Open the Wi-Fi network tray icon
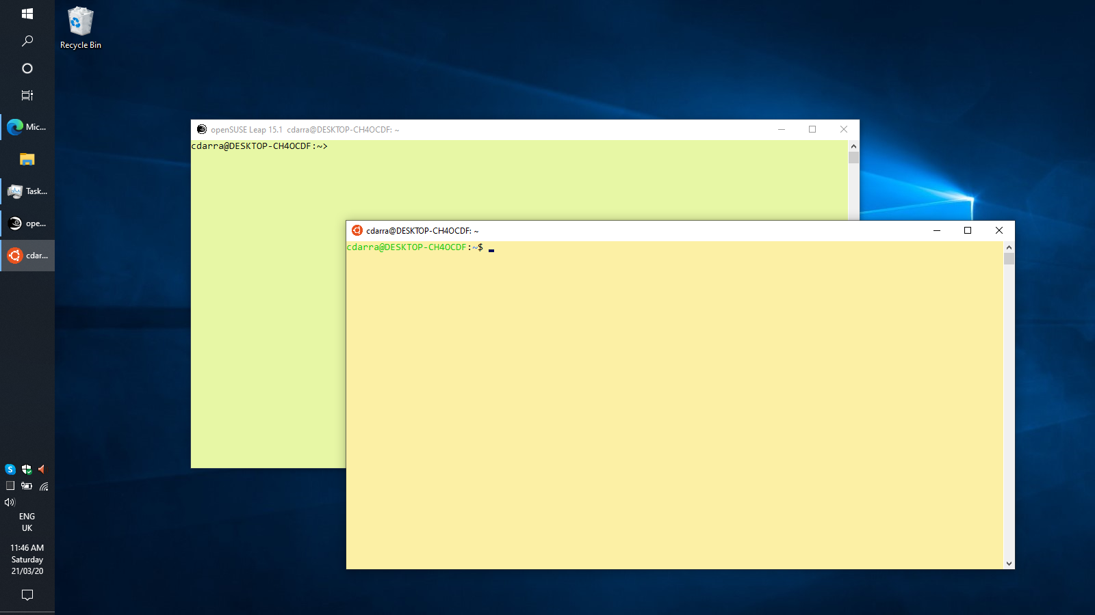 click(x=44, y=487)
